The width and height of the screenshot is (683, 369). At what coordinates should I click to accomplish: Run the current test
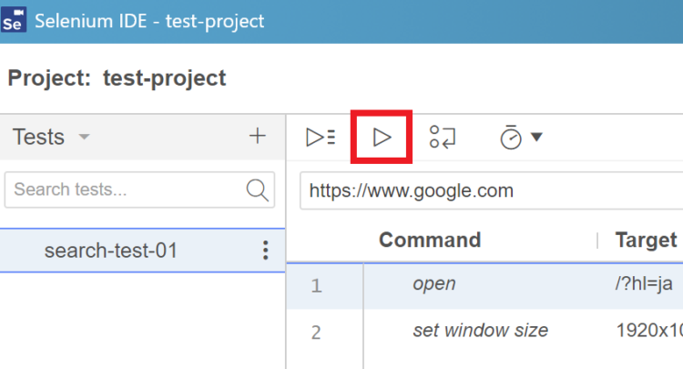[382, 138]
